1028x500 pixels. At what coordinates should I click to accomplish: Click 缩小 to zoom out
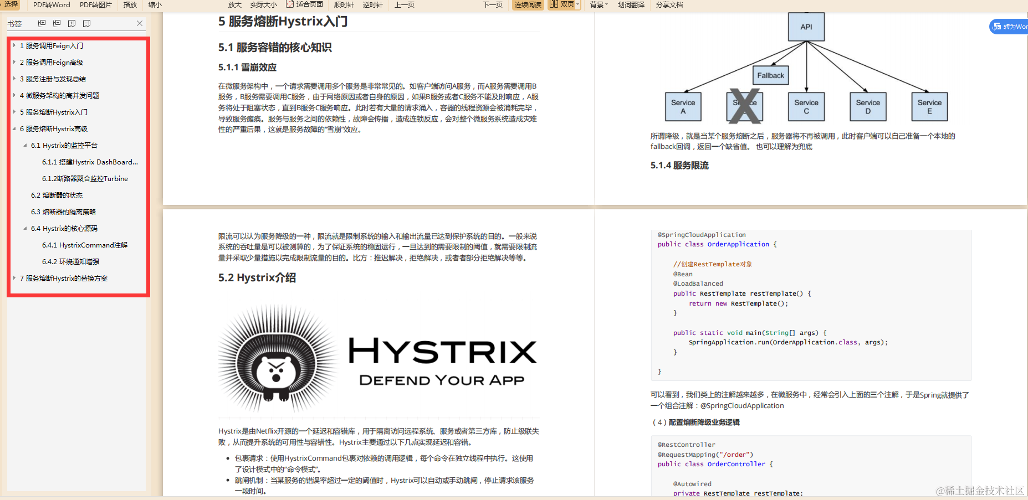coord(155,5)
